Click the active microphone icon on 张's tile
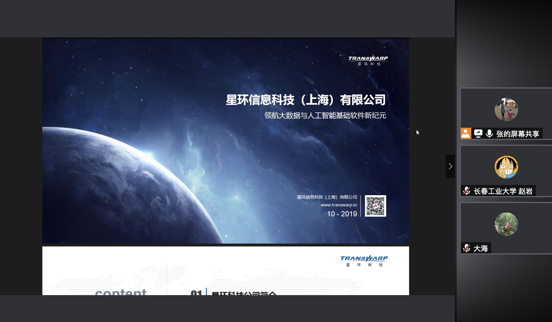The height and width of the screenshot is (322, 552). pyautogui.click(x=489, y=134)
